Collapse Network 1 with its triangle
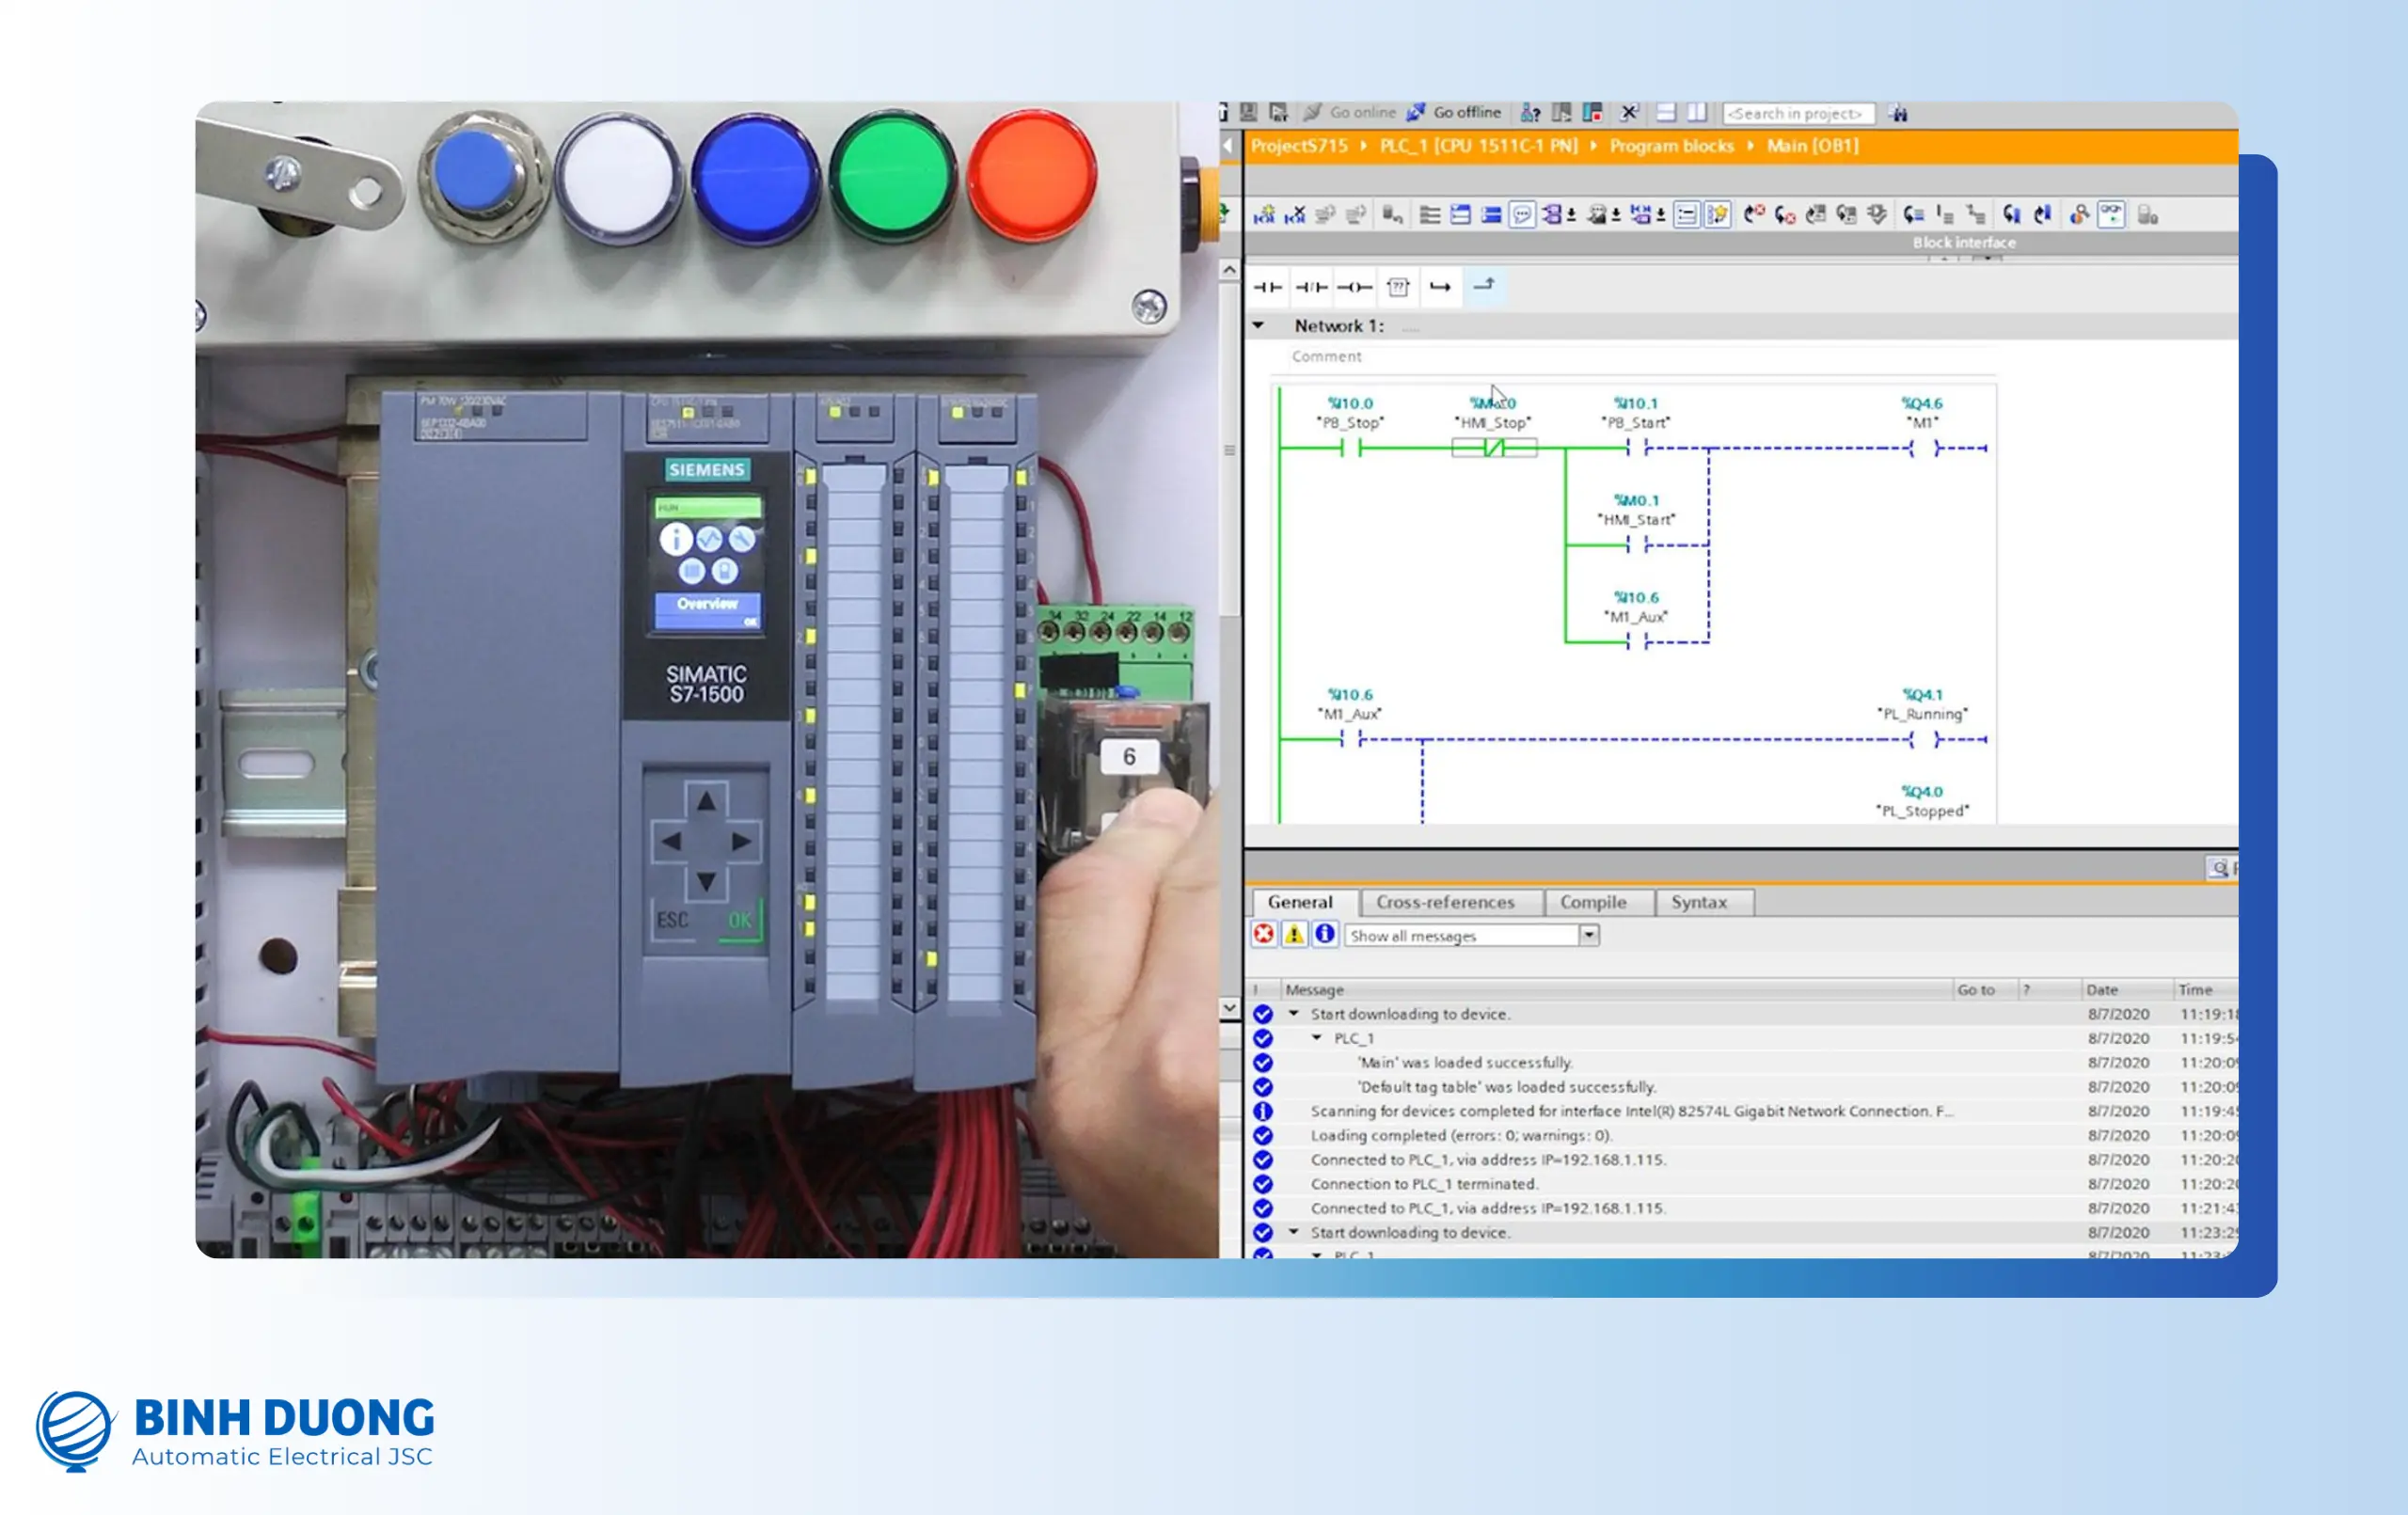Viewport: 2408px width, 1515px height. click(x=1258, y=326)
